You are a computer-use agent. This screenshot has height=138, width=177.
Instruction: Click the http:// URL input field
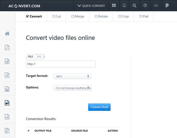[x=60, y=64]
